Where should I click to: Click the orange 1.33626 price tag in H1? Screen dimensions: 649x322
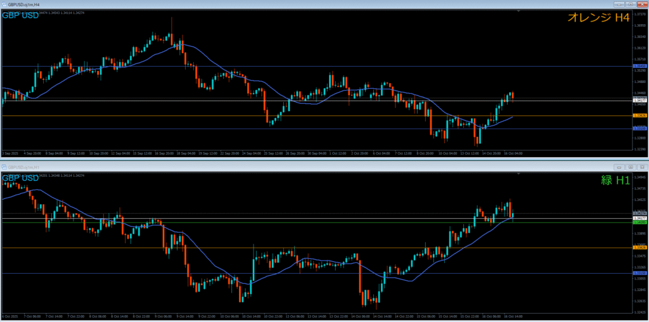click(640, 247)
